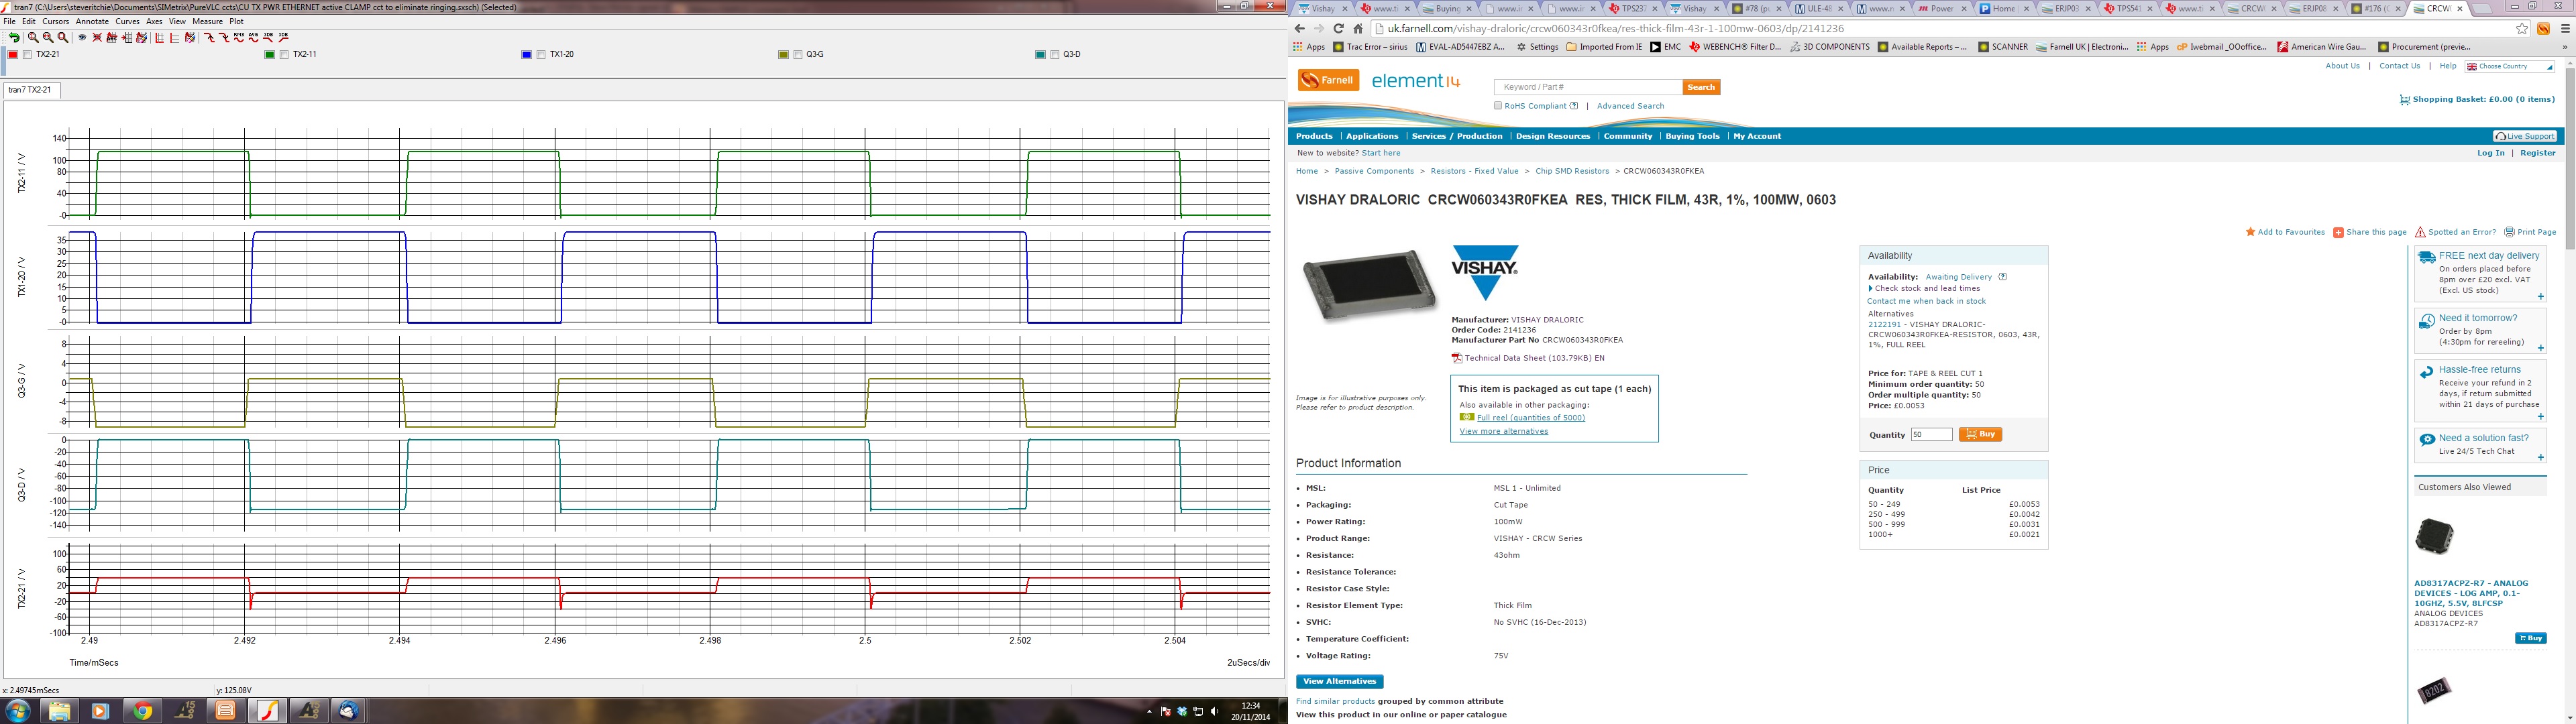Screen dimensions: 2576x724
Task: Open the Chrome hamburger menu
Action: [2565, 28]
